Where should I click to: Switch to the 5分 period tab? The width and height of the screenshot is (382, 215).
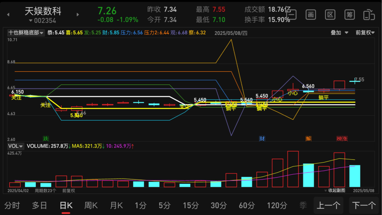[x=164, y=205]
